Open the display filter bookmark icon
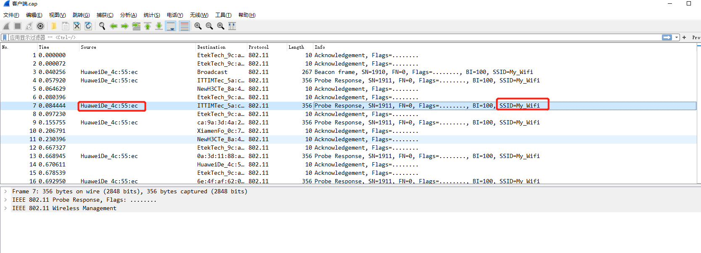 click(x=5, y=37)
